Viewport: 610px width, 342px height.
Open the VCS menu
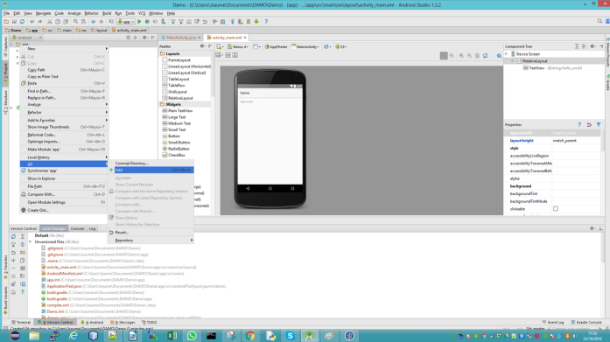142,13
